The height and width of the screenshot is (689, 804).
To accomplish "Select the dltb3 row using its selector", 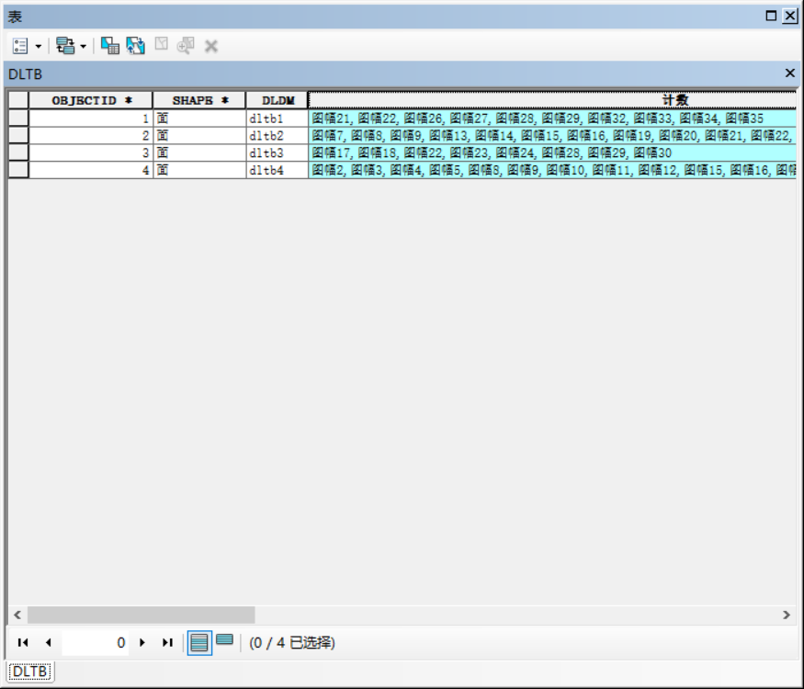I will coord(18,152).
